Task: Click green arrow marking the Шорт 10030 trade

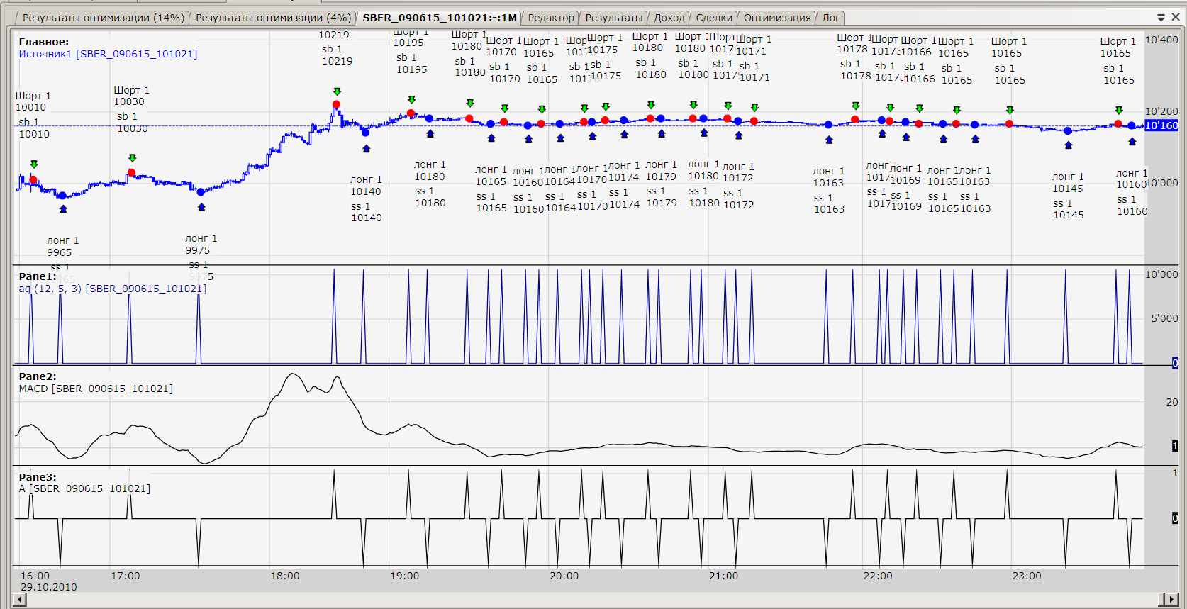Action: 132,158
